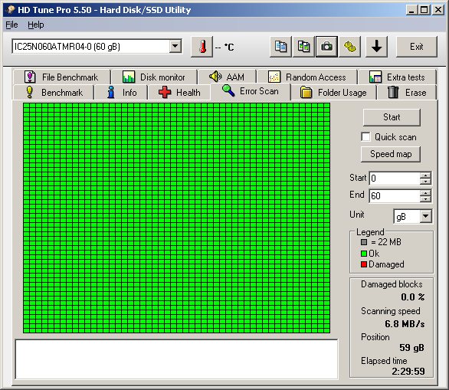This screenshot has height=390, width=449.
Task: Click the temperature thermometer icon
Action: pyautogui.click(x=202, y=47)
